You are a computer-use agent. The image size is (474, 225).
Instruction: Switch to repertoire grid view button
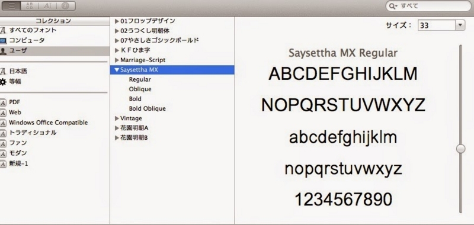30,6
